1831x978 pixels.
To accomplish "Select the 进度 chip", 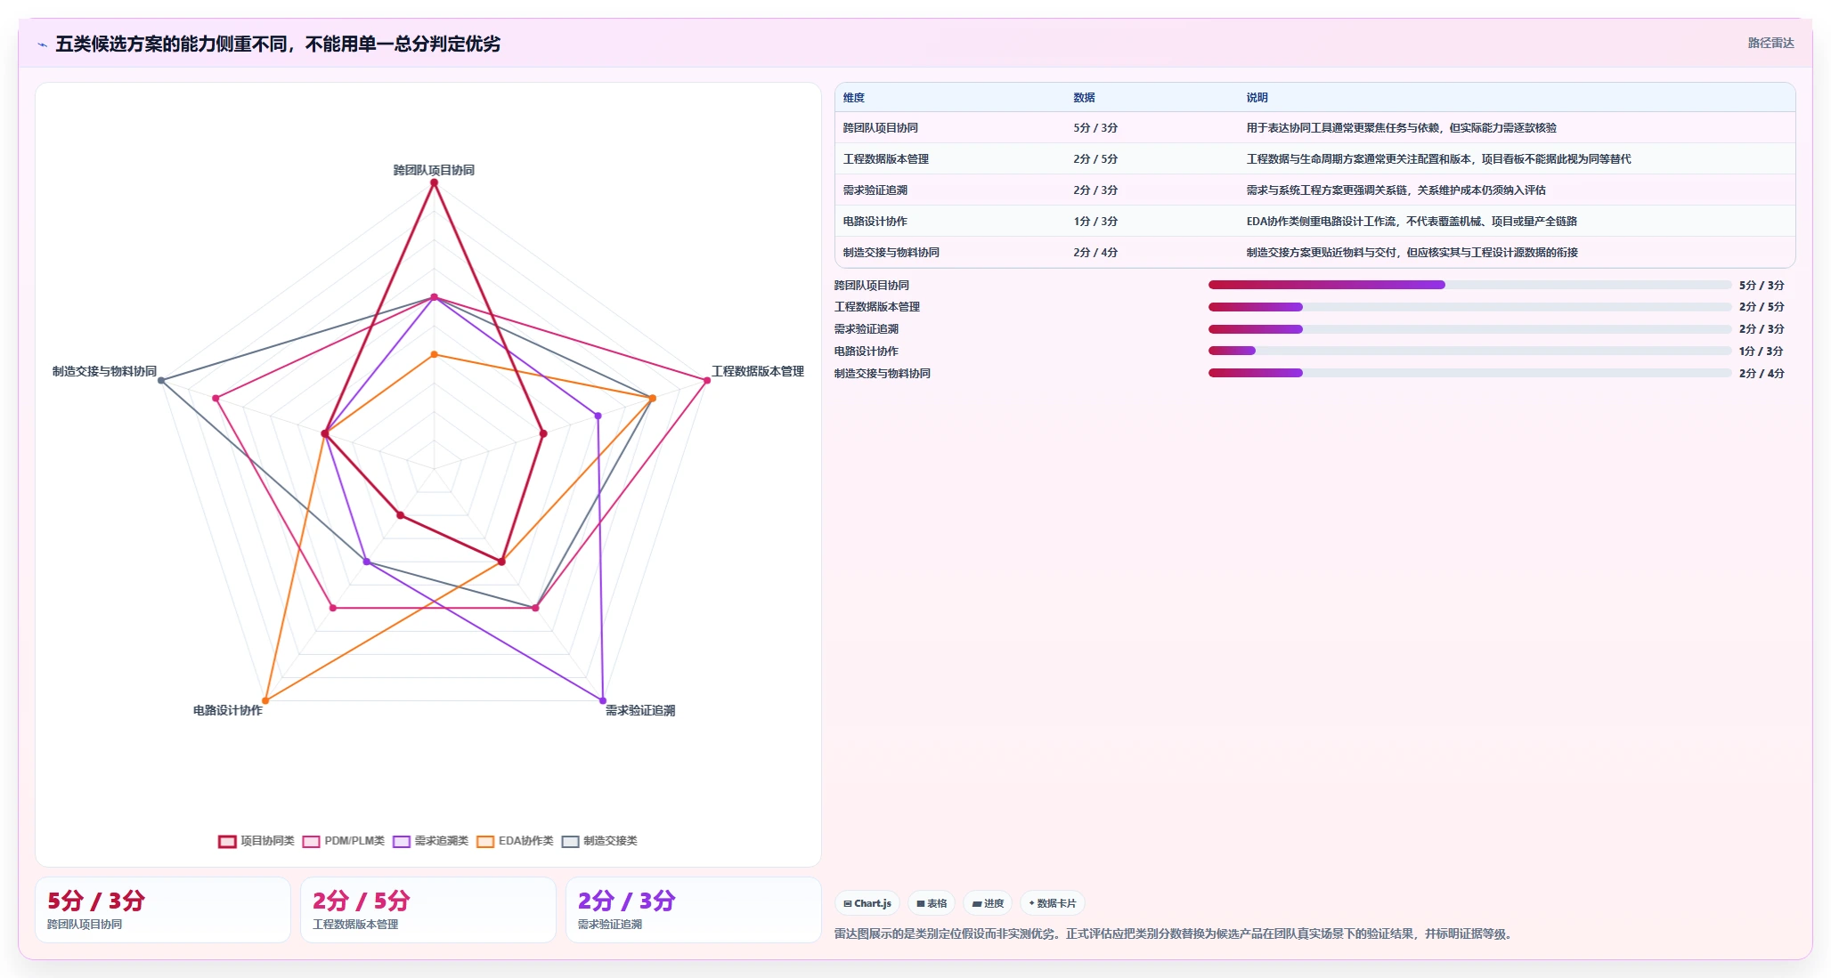I will tap(988, 903).
